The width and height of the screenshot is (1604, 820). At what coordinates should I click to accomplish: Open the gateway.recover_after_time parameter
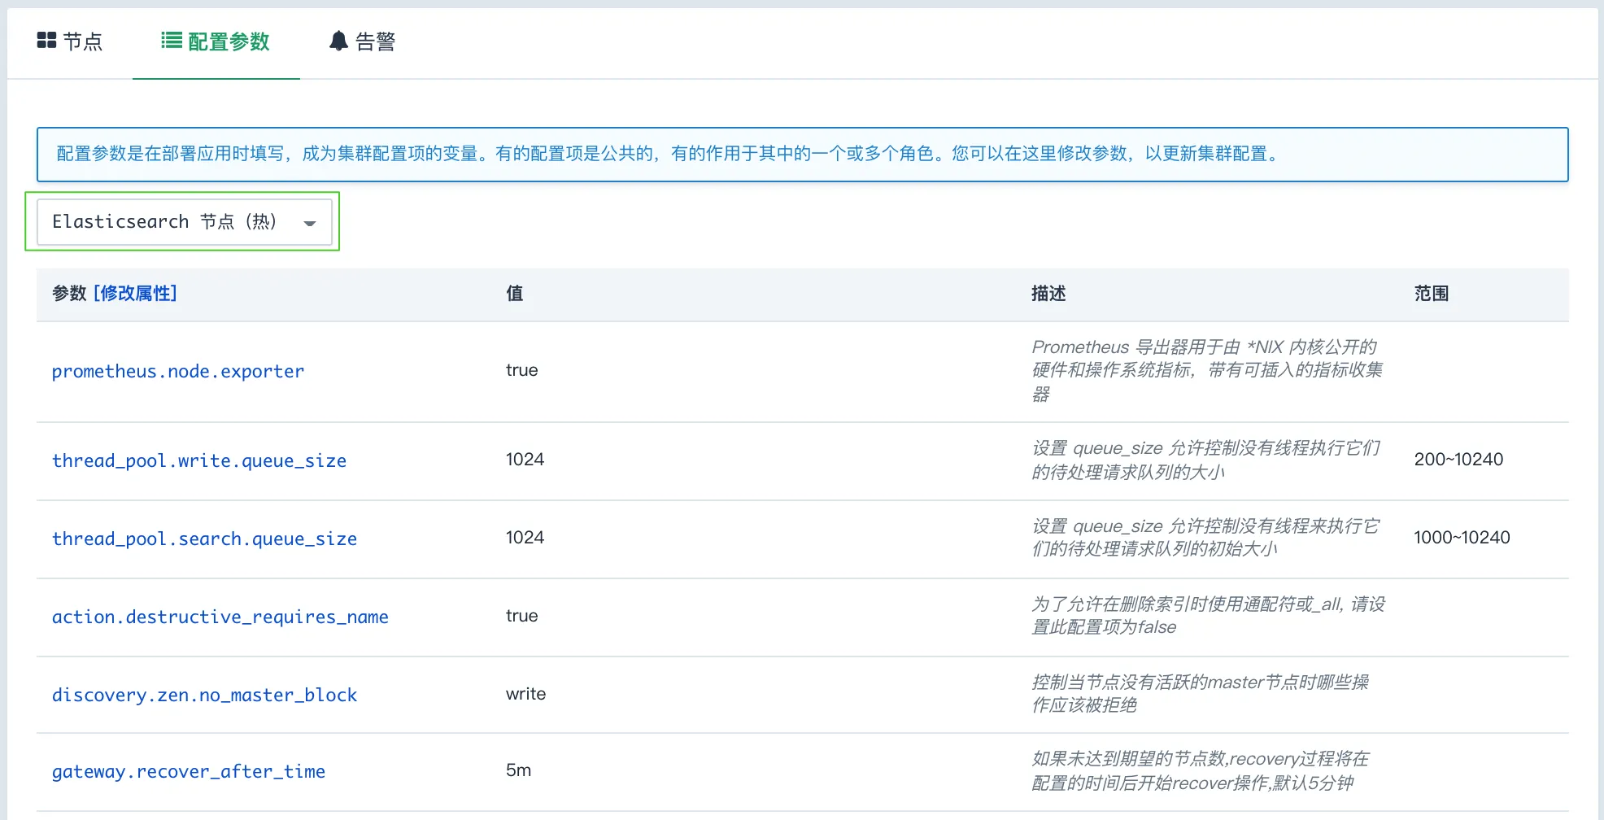[189, 771]
